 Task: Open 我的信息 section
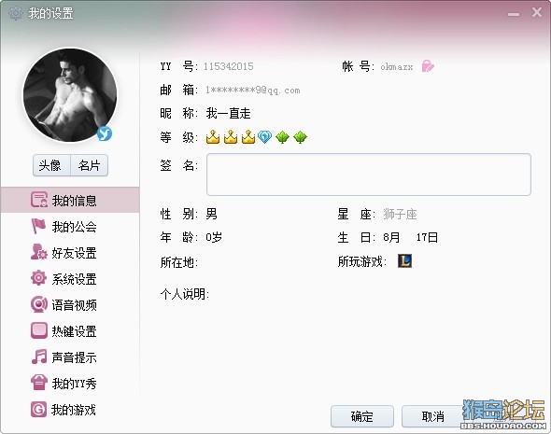coord(70,200)
